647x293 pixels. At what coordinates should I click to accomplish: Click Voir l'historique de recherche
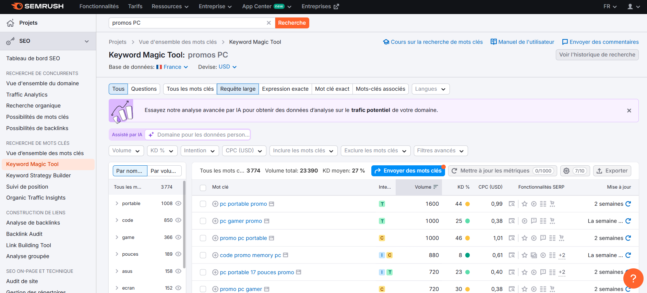tap(597, 55)
